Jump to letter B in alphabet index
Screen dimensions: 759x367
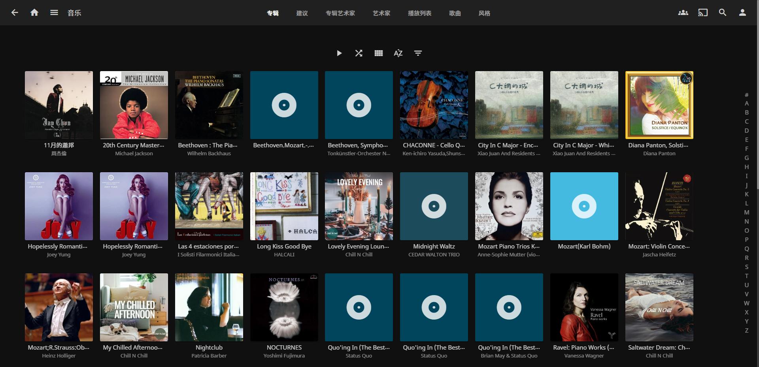tap(747, 113)
